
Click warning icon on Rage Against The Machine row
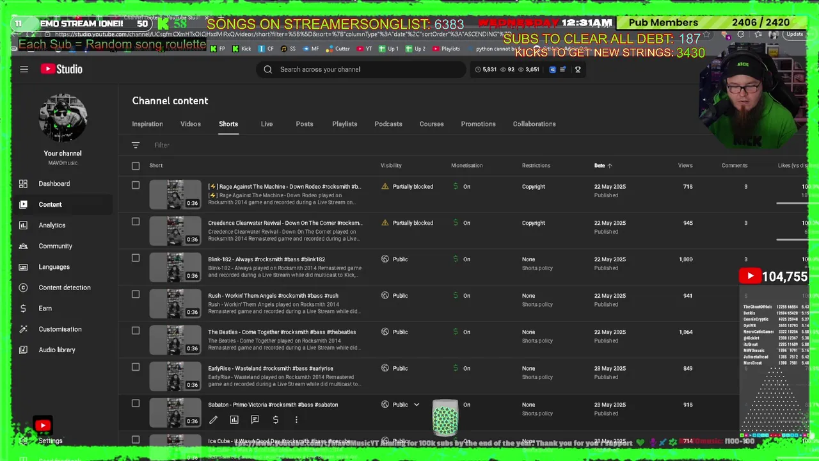(385, 186)
